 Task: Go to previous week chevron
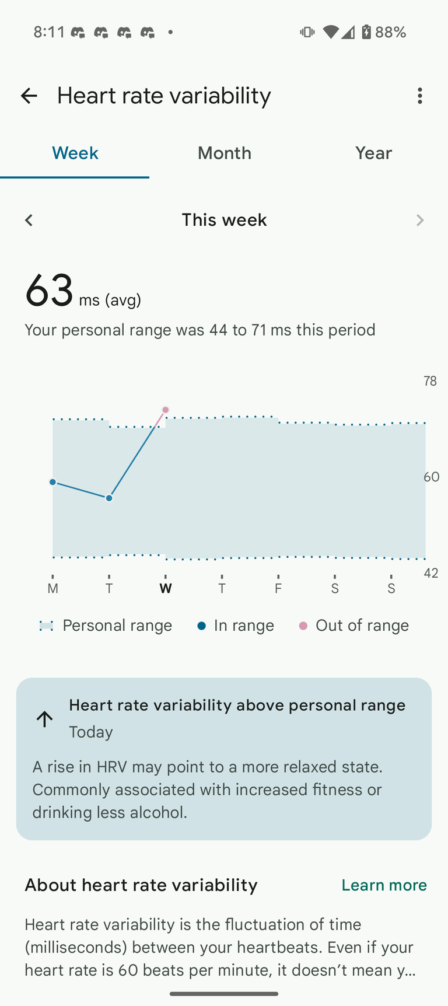(x=29, y=220)
